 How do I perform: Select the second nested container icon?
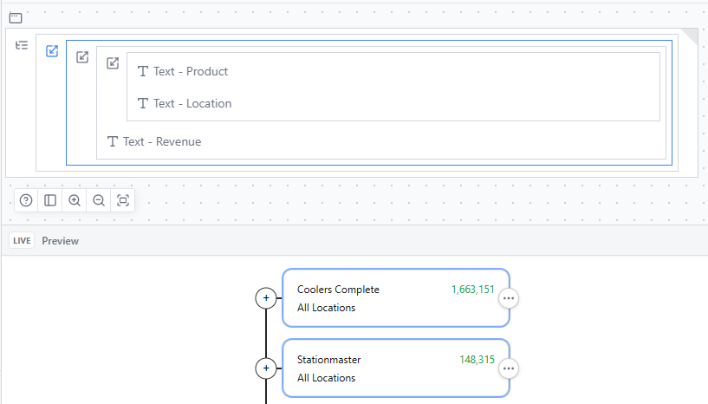coord(82,57)
